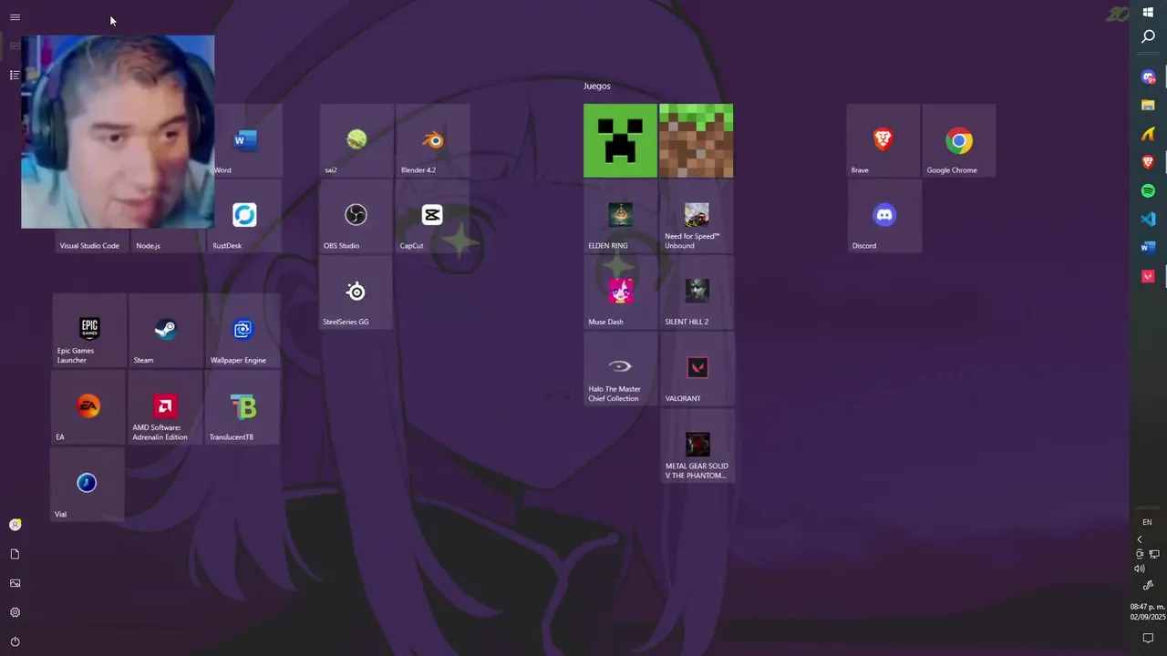The width and height of the screenshot is (1167, 656).
Task: Expand the Start hamburger menu
Action: click(x=15, y=17)
